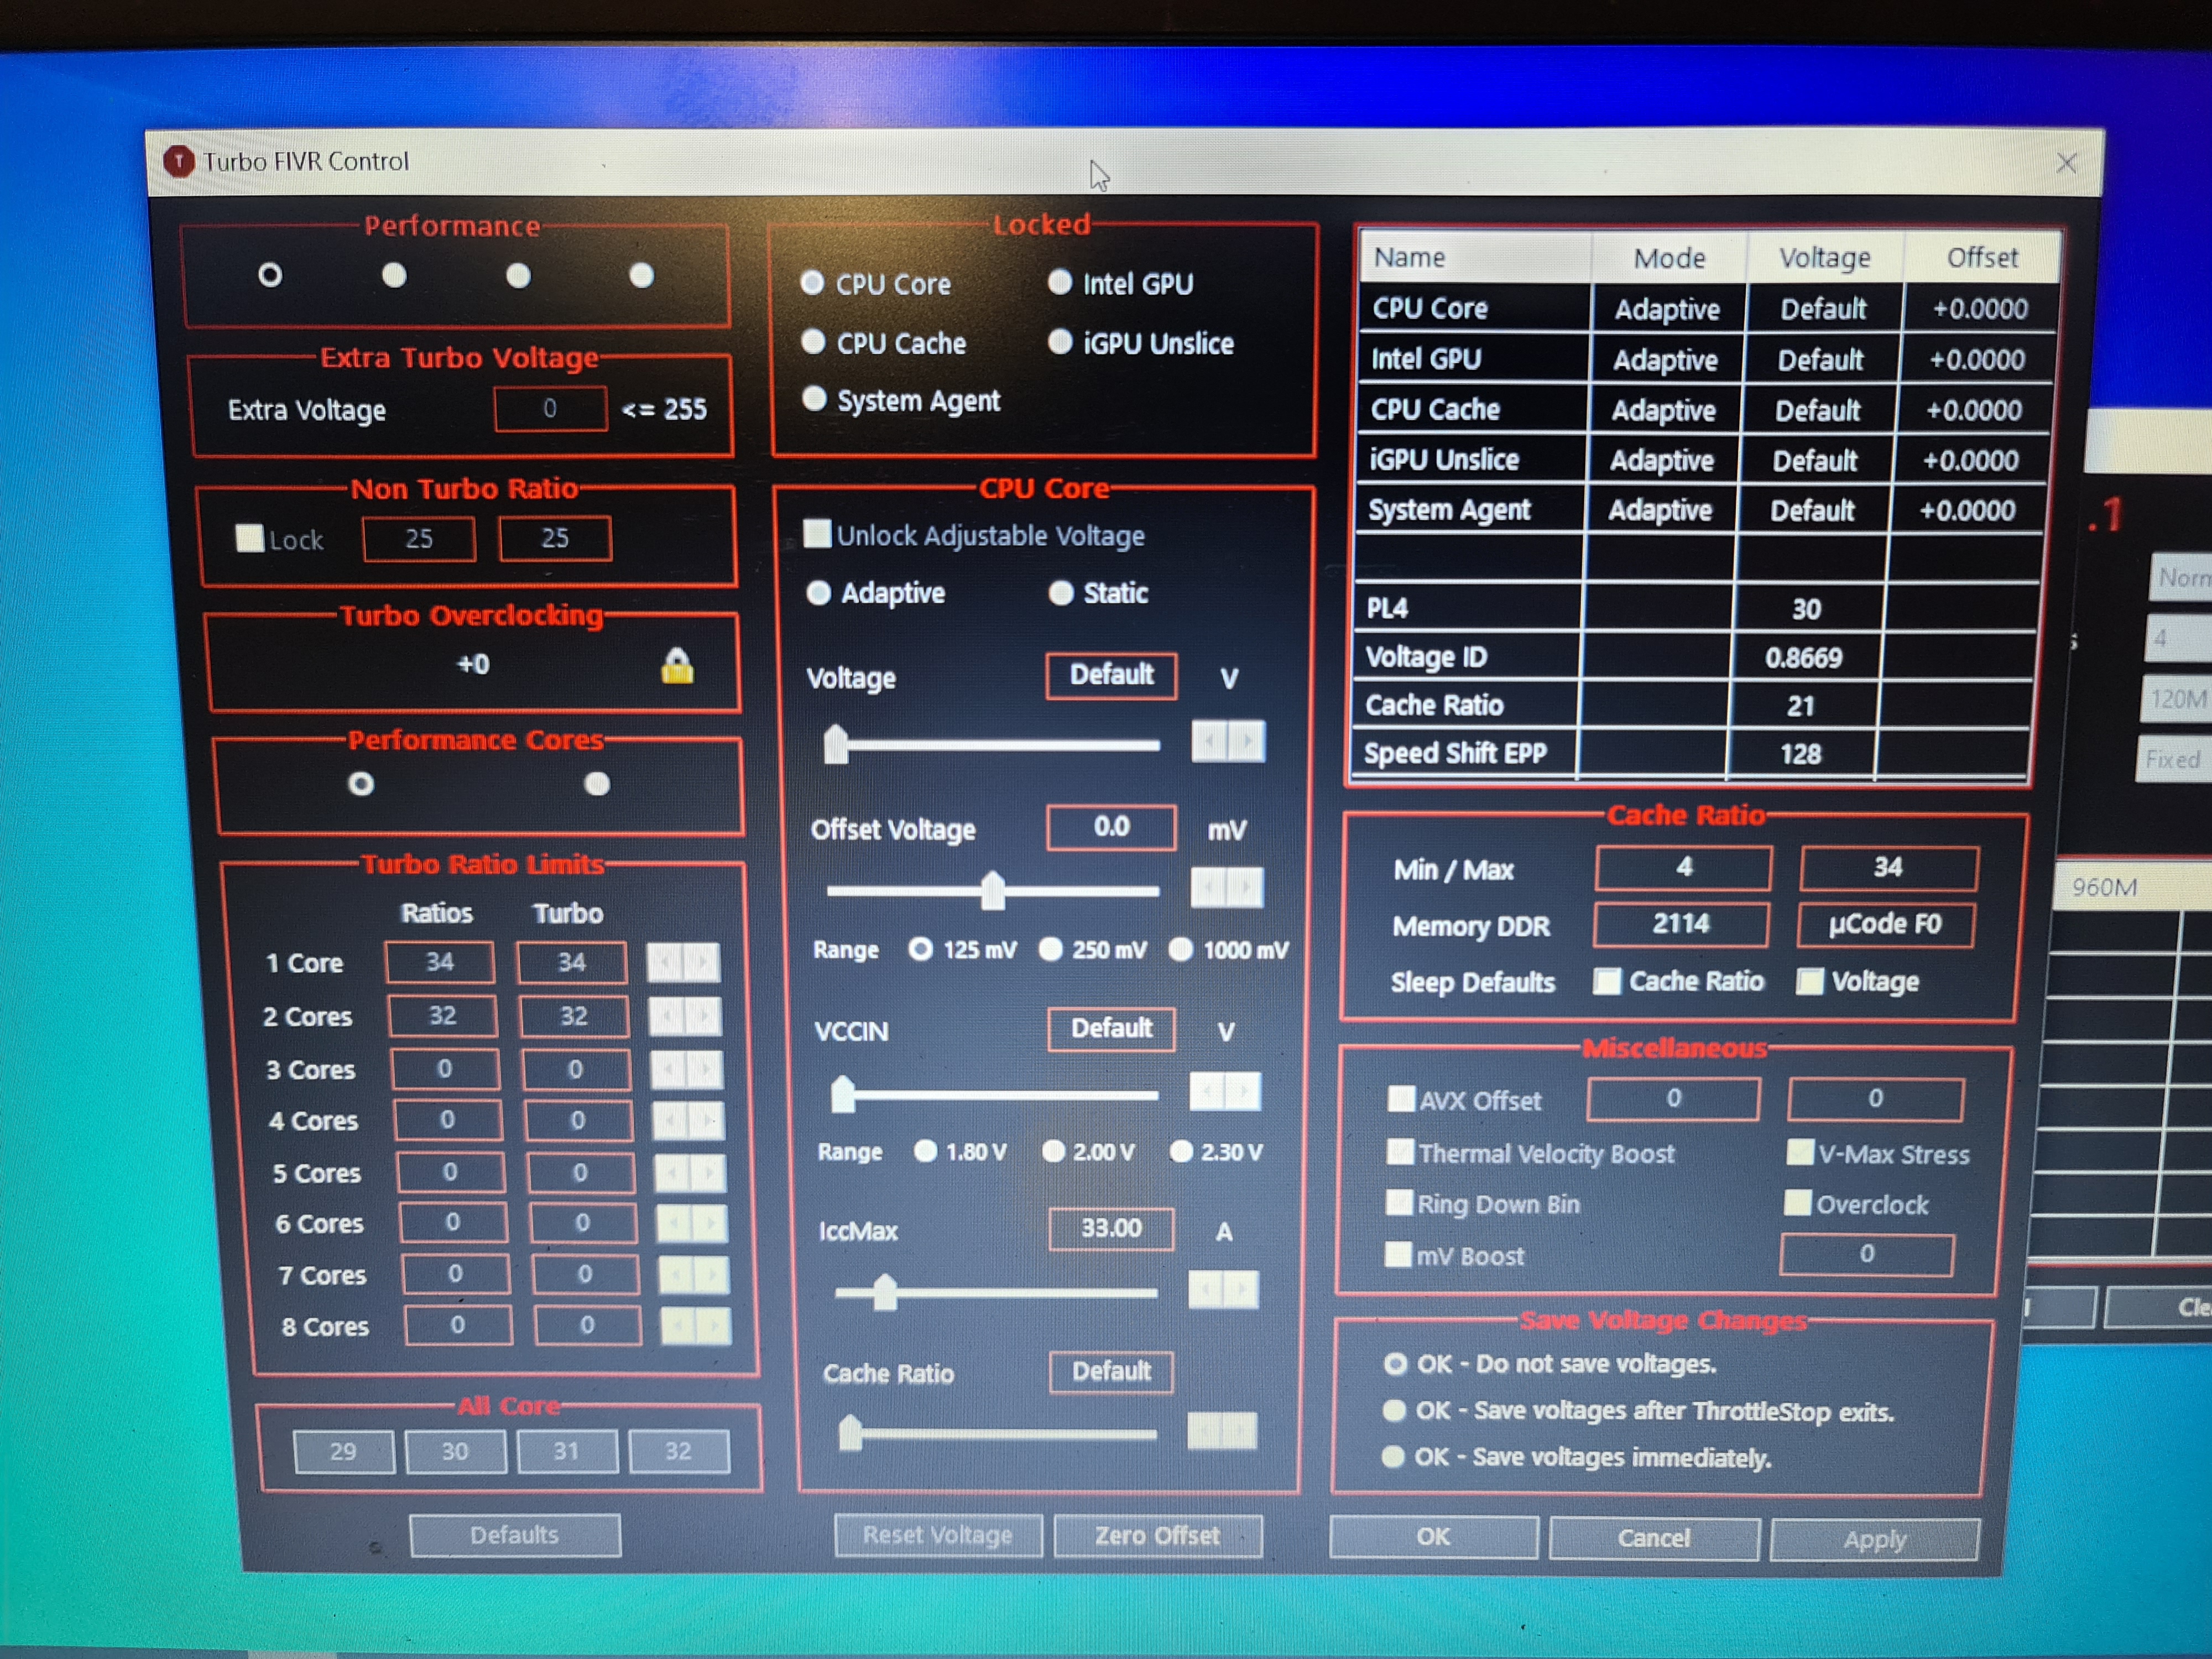This screenshot has width=2212, height=1659.
Task: Click All Core 31 button
Action: 567,1451
